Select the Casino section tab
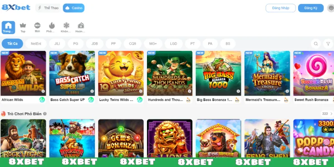 point(74,8)
